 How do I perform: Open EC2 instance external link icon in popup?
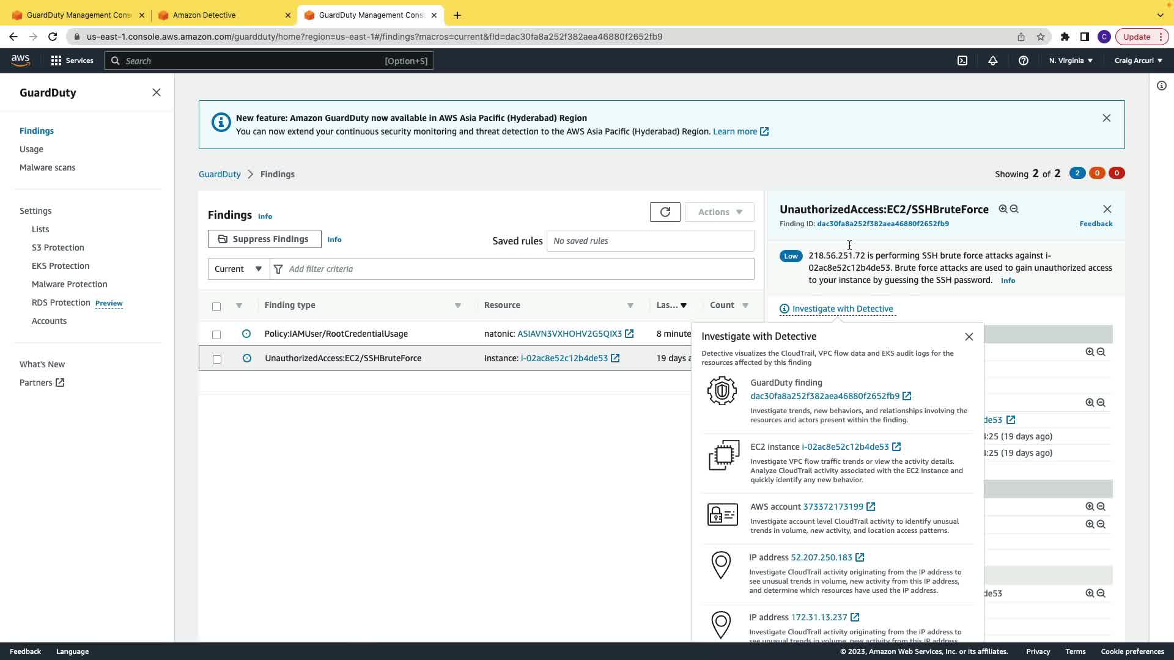896,447
